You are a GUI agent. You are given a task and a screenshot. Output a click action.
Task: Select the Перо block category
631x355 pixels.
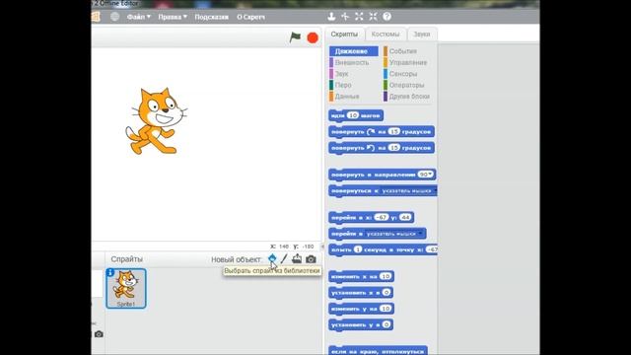coord(343,85)
